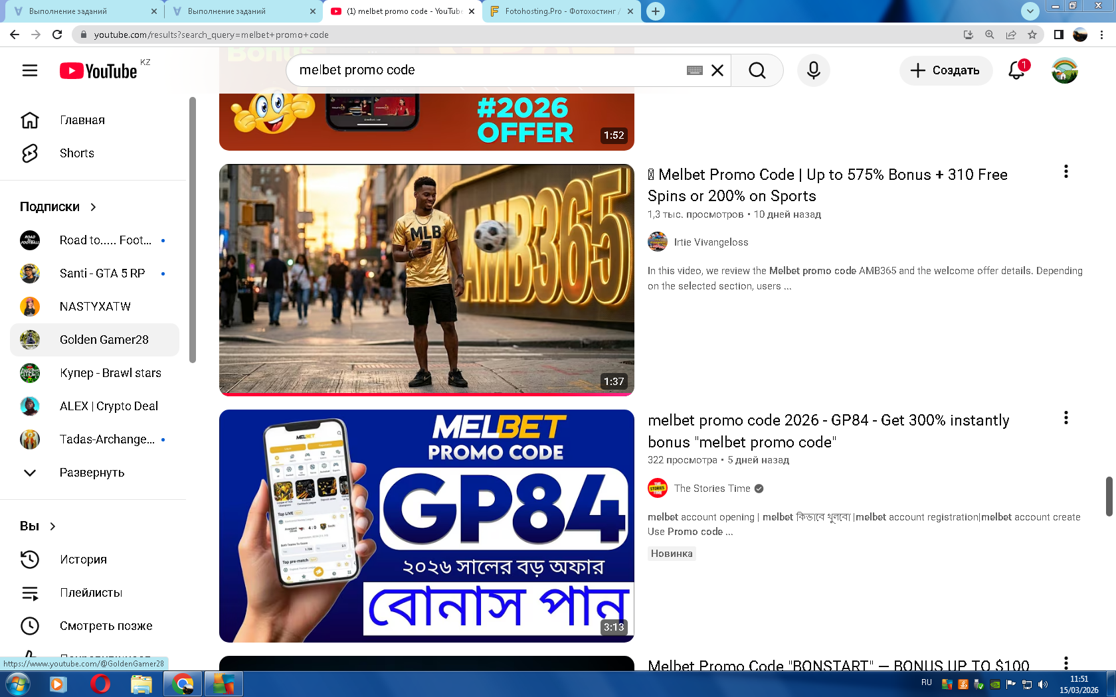Expand the Подписки section
Viewport: 1116px width, 697px height.
click(x=58, y=207)
